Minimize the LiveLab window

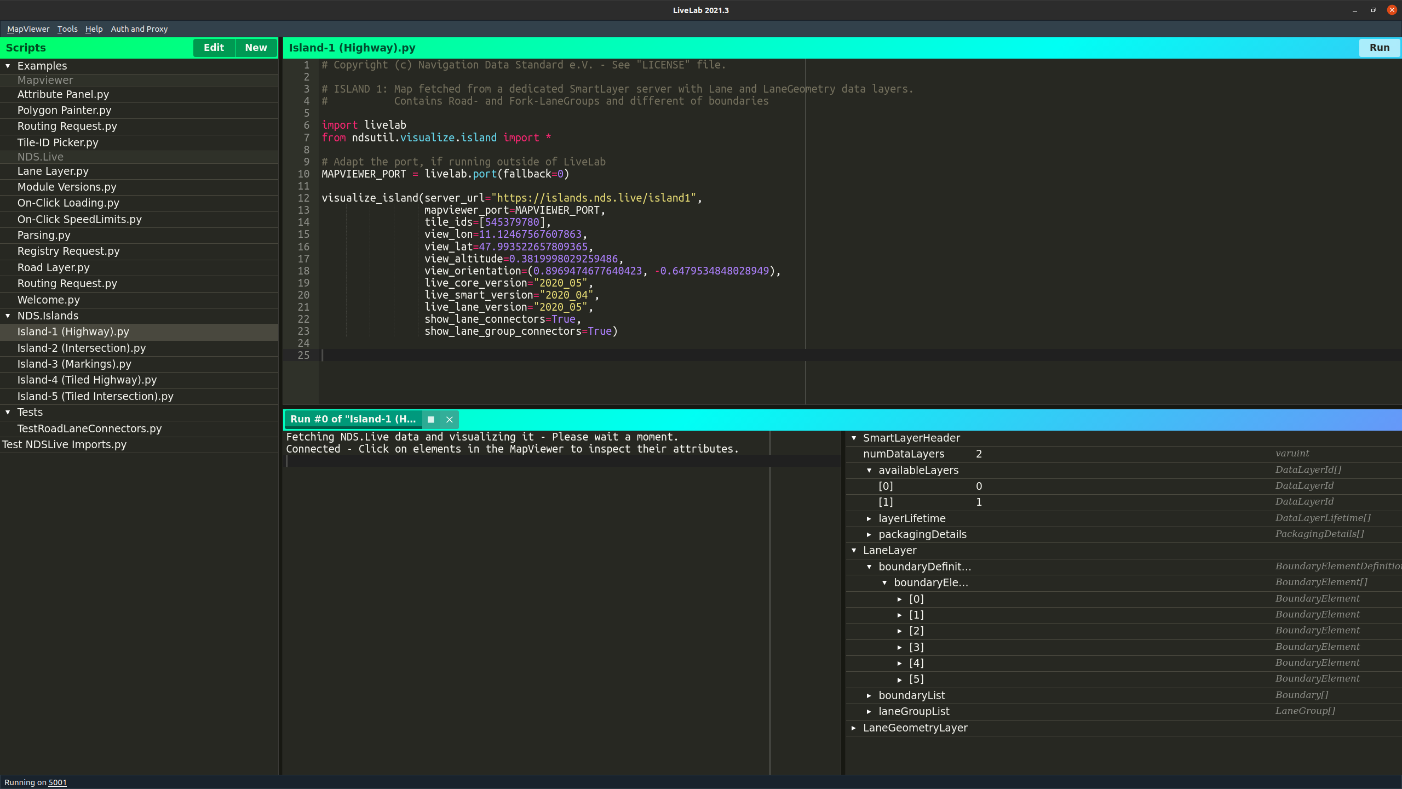(1355, 10)
